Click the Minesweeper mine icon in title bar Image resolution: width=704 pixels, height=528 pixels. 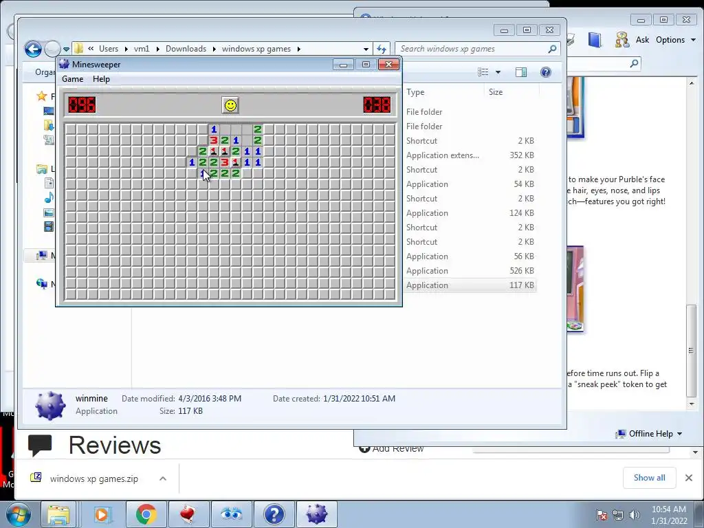[x=64, y=64]
